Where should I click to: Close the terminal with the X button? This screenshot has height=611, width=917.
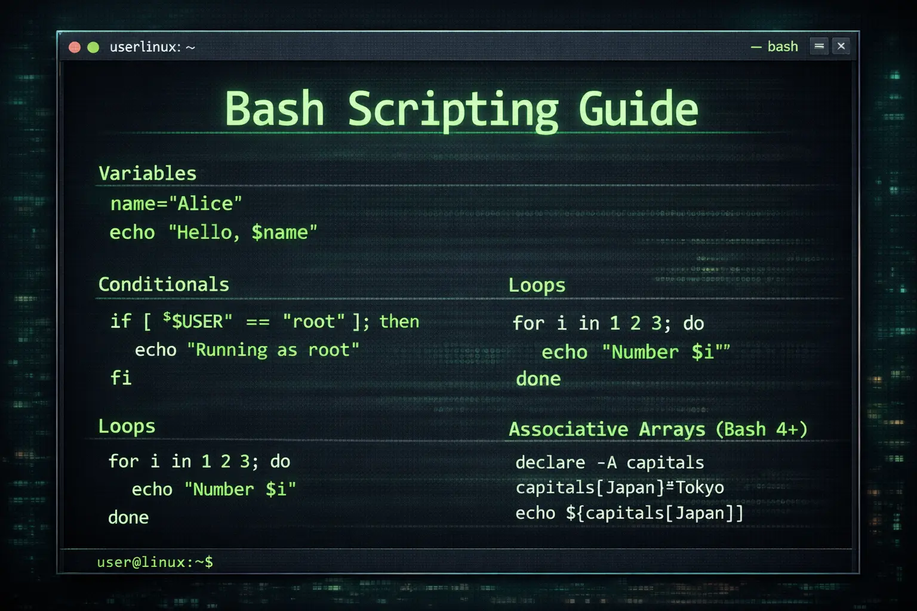pos(841,46)
